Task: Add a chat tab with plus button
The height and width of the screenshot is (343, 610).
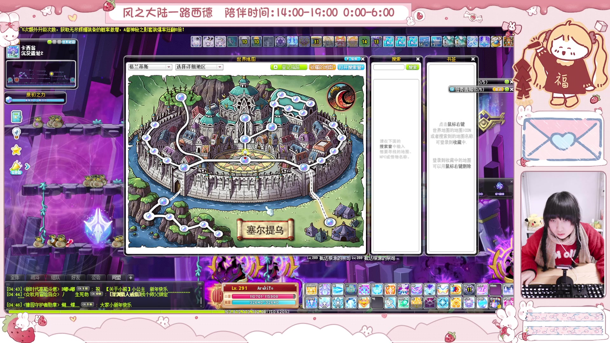Action: [131, 278]
